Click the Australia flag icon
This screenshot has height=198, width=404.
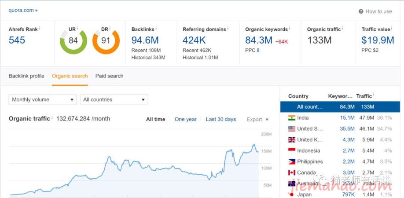(x=292, y=183)
